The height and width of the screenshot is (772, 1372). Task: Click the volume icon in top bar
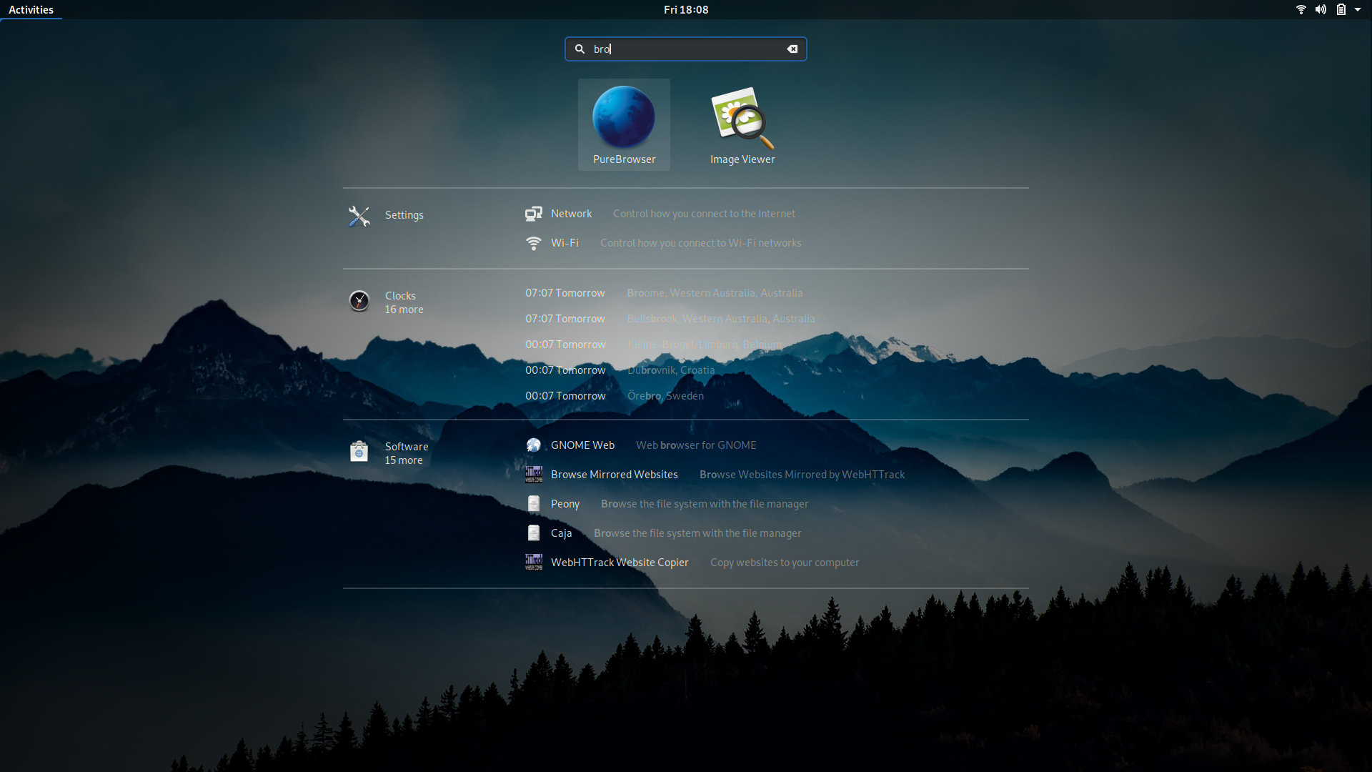1321,9
